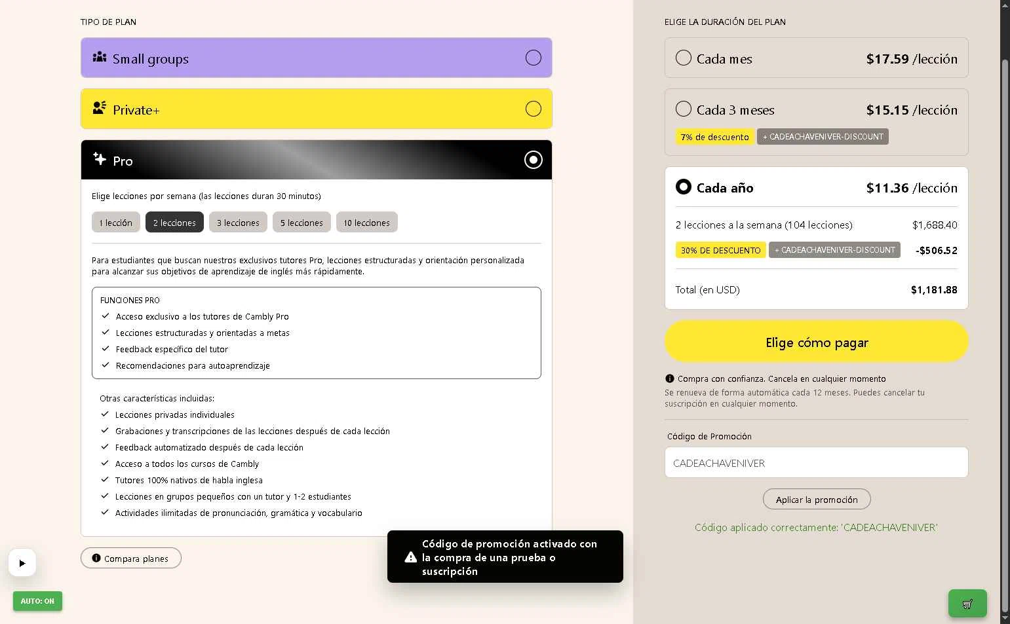1010x624 pixels.
Task: Click Aplicar la promoción button
Action: pos(817,499)
